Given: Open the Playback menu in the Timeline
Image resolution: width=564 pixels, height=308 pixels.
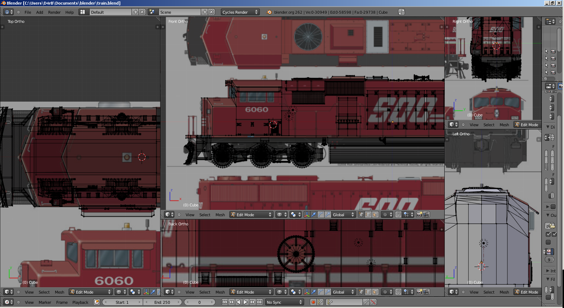Looking at the screenshot, I should pos(81,302).
